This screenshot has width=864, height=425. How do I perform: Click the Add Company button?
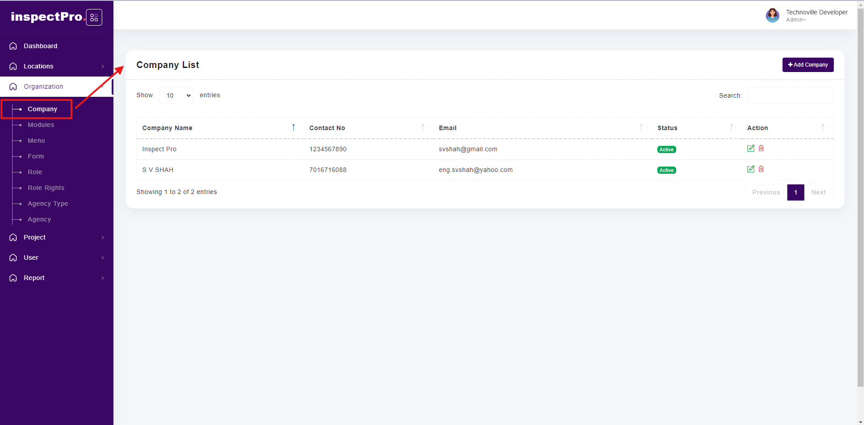pyautogui.click(x=808, y=65)
